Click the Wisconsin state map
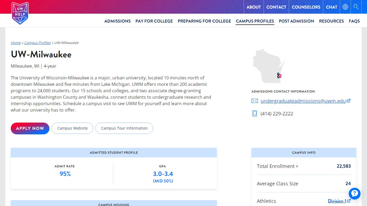Viewport: 367px width, 206px height. tap(268, 66)
